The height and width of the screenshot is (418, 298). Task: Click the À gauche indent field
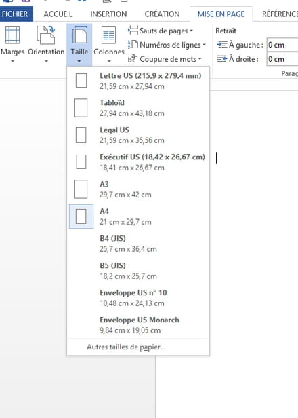pyautogui.click(x=282, y=45)
